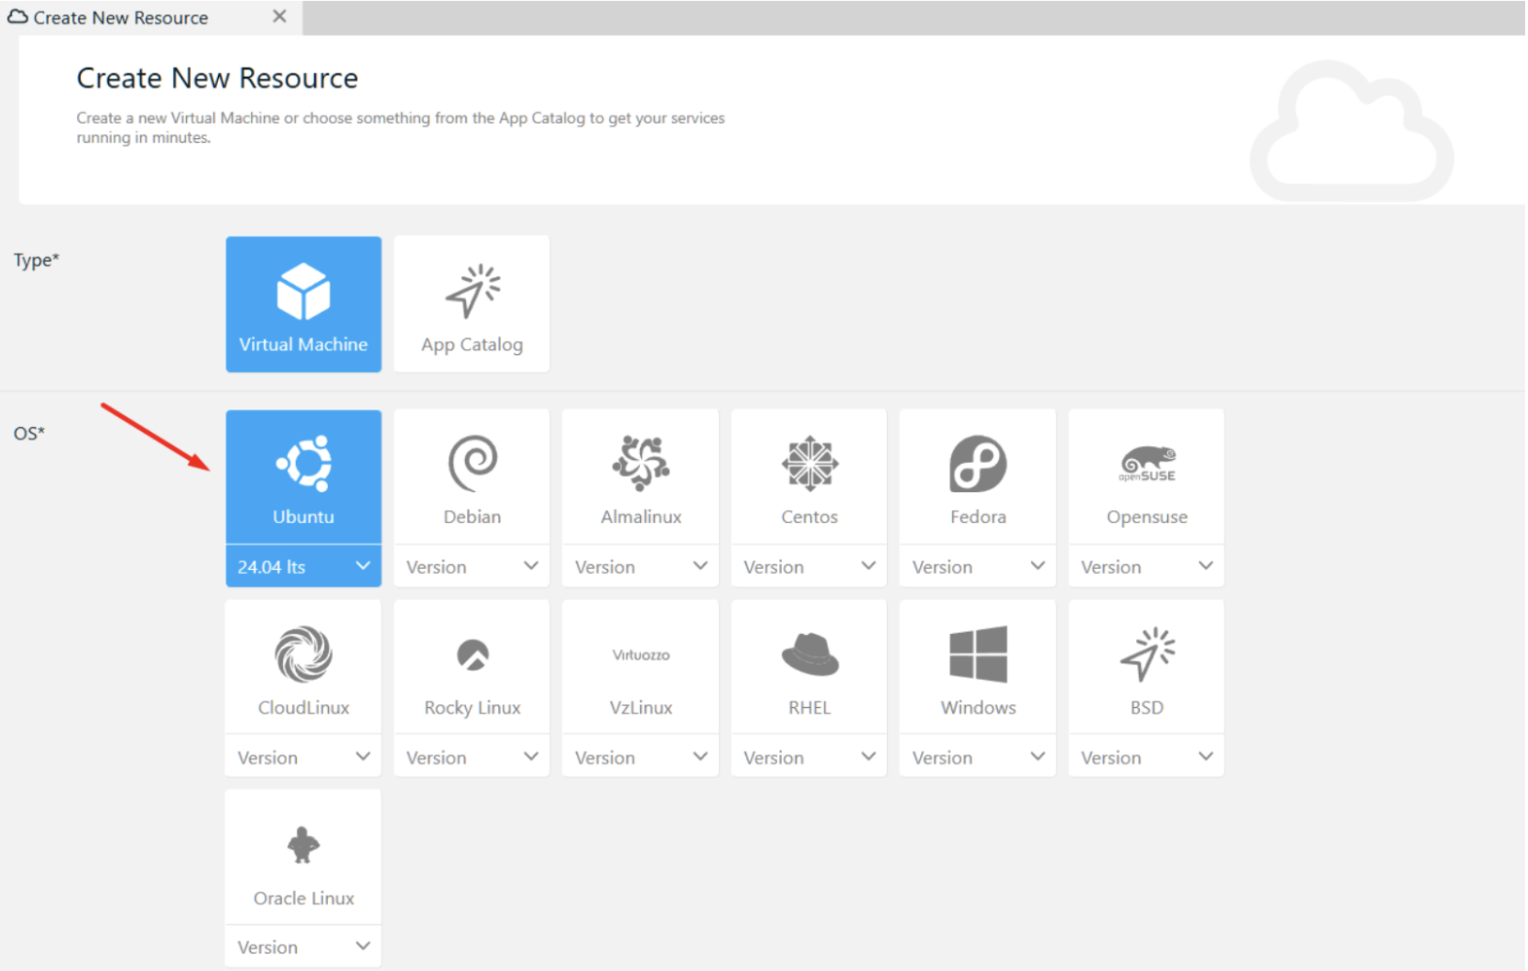Open VzLinux Version dropdown

click(641, 757)
